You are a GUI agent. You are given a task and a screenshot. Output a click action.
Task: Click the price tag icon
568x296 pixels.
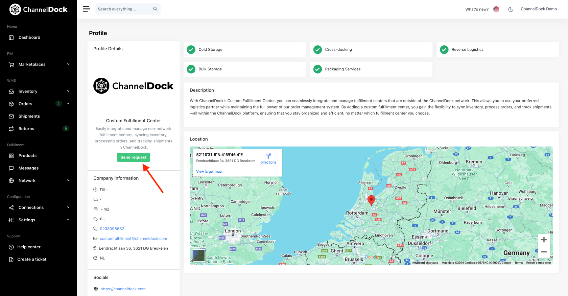[x=95, y=219]
